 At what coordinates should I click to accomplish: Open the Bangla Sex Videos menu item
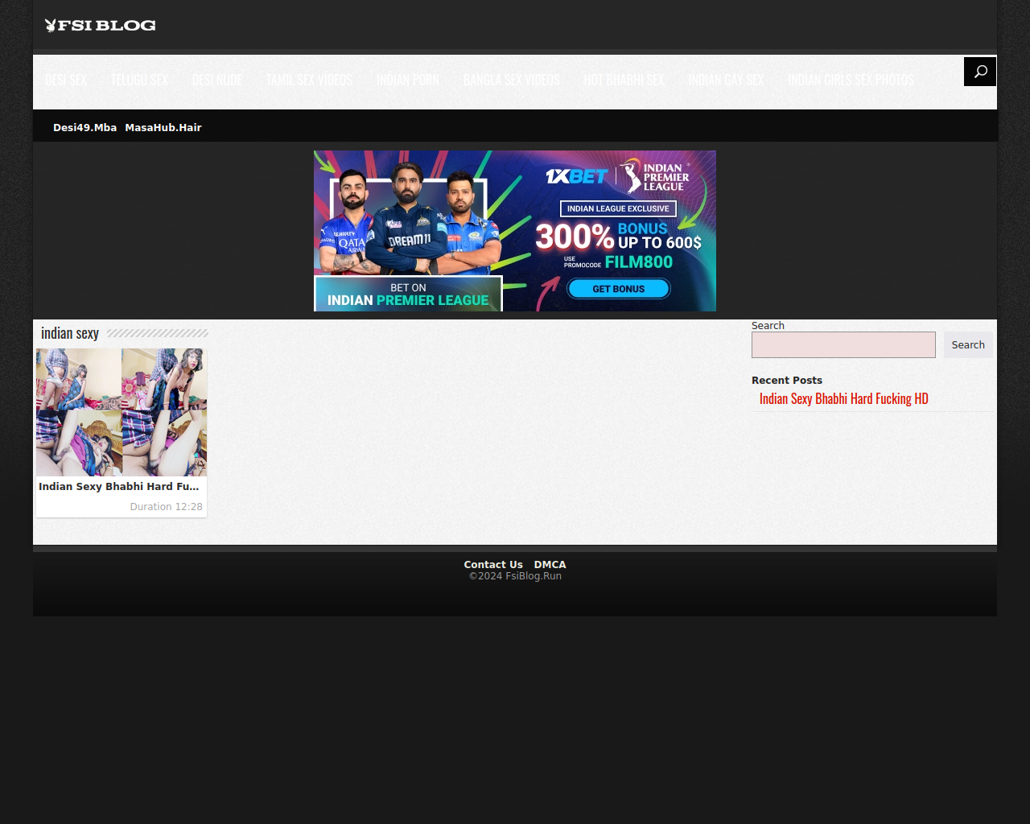coord(512,80)
